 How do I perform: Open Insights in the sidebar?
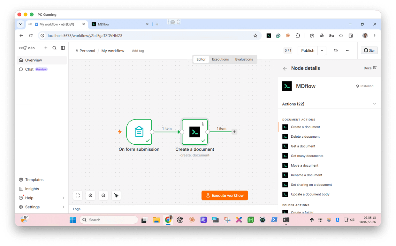pos(42,189)
